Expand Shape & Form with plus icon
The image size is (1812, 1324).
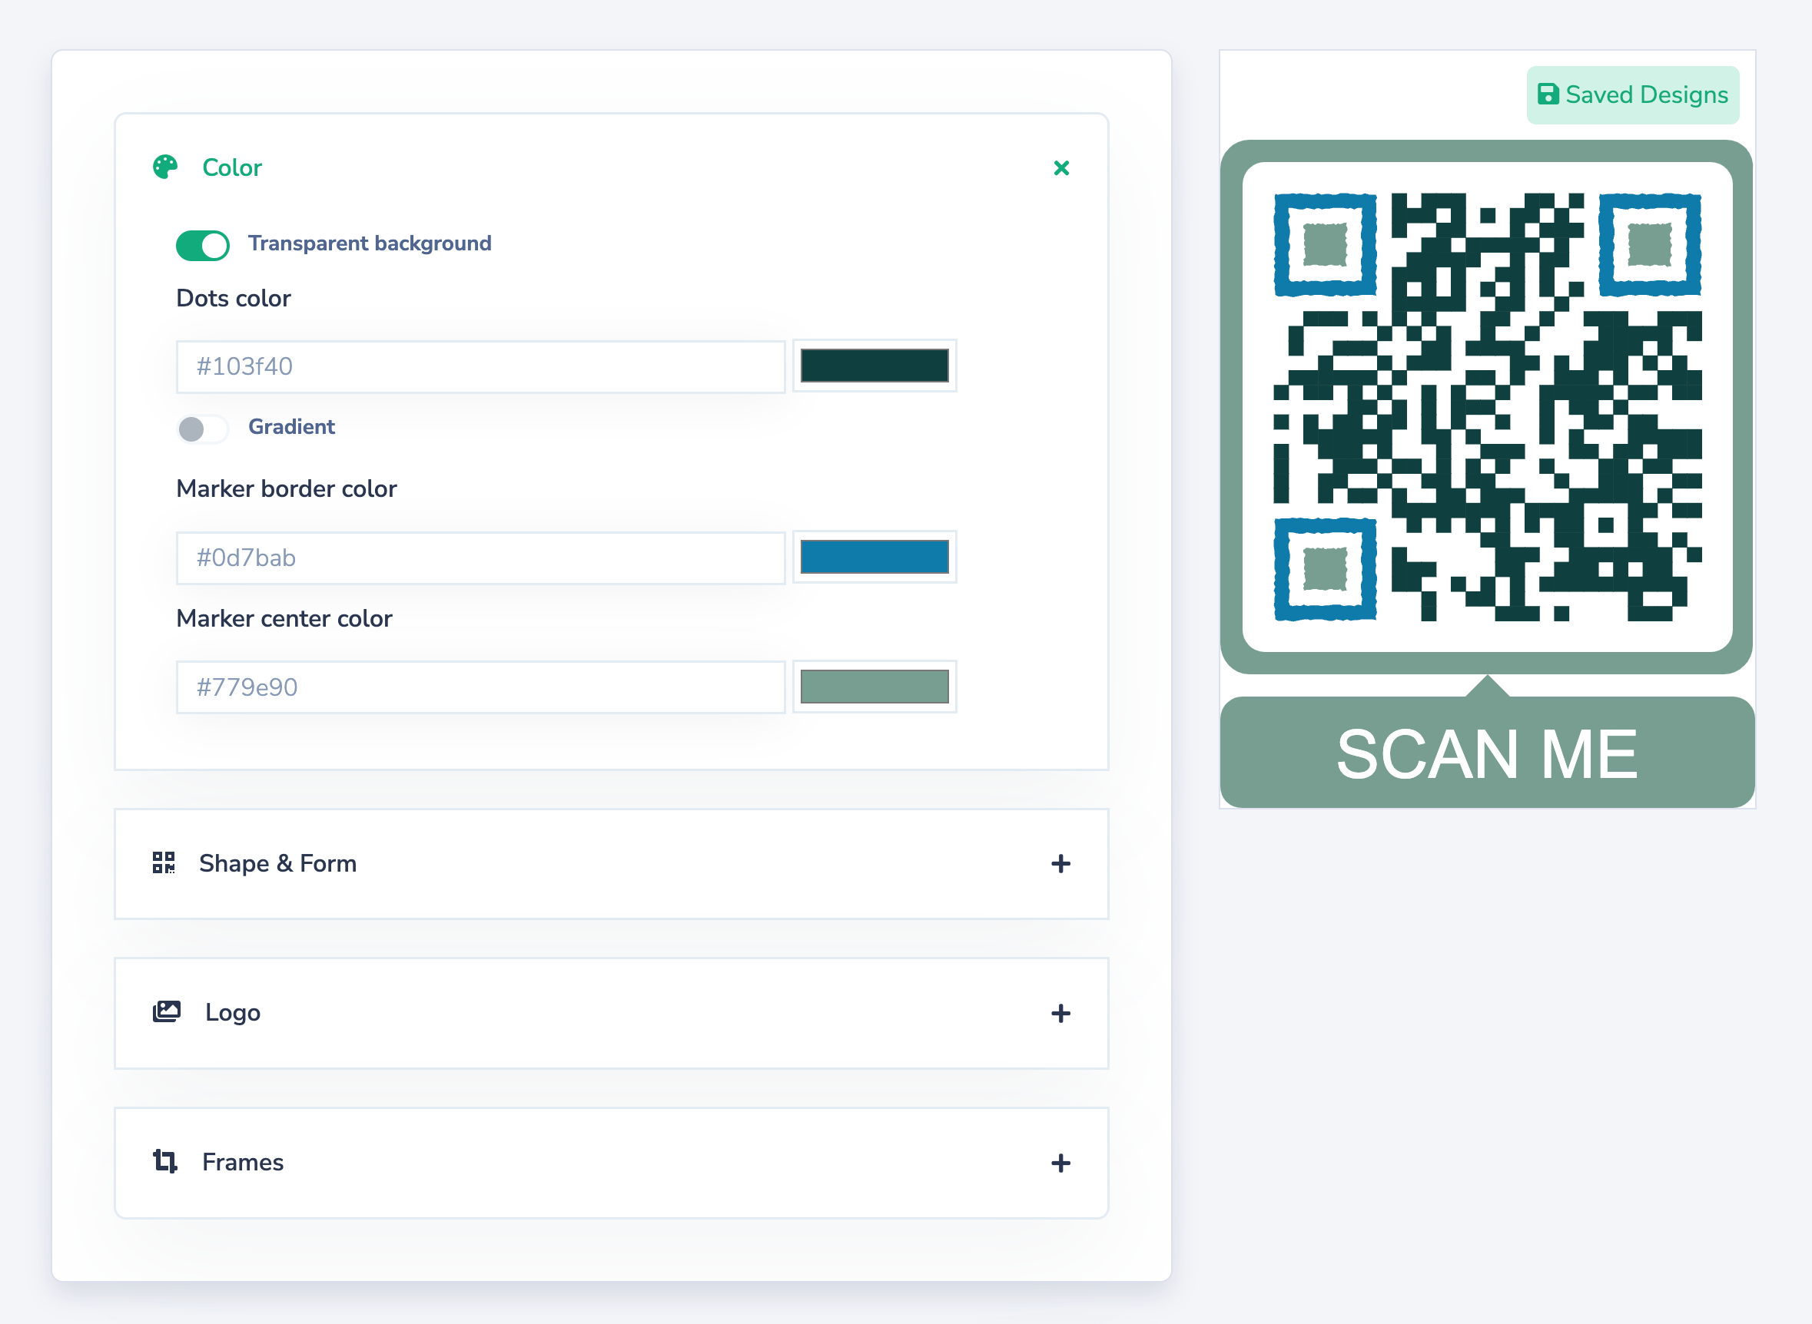[1060, 864]
